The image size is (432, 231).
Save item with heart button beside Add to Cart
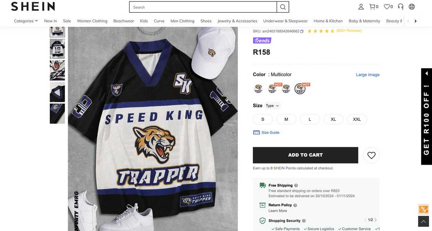(x=371, y=155)
